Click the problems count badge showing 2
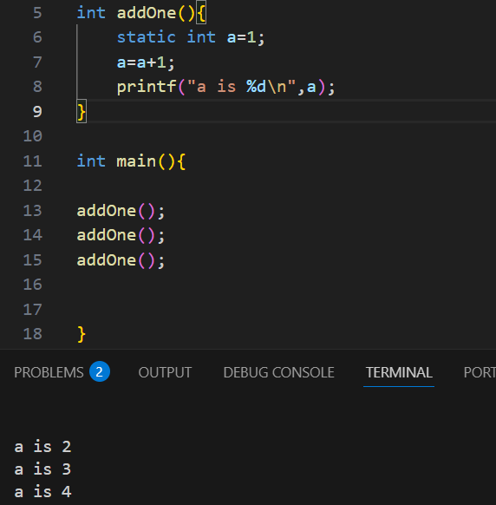This screenshot has width=496, height=505. click(100, 372)
